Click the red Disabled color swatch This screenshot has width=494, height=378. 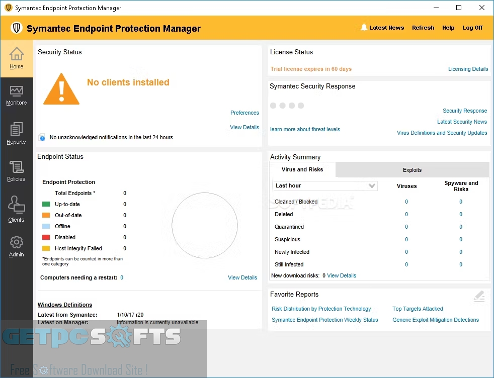(x=46, y=237)
